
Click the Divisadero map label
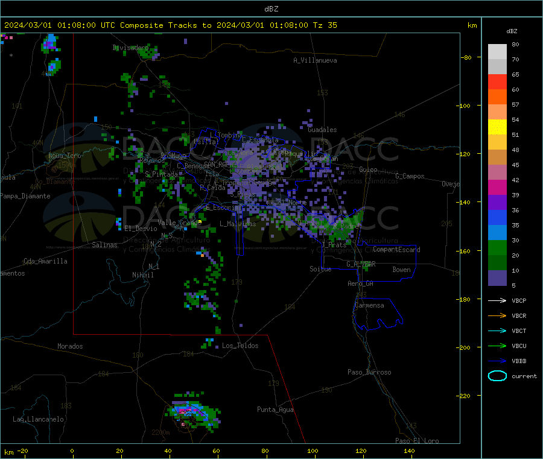(x=130, y=48)
